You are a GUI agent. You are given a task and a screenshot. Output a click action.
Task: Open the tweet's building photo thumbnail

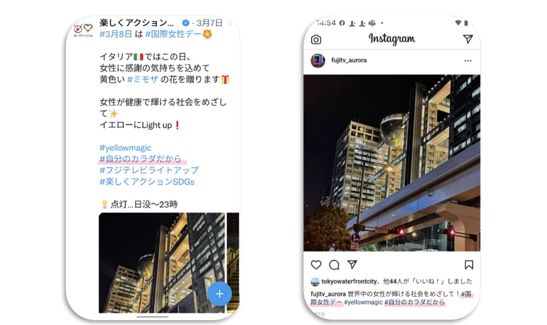162,263
